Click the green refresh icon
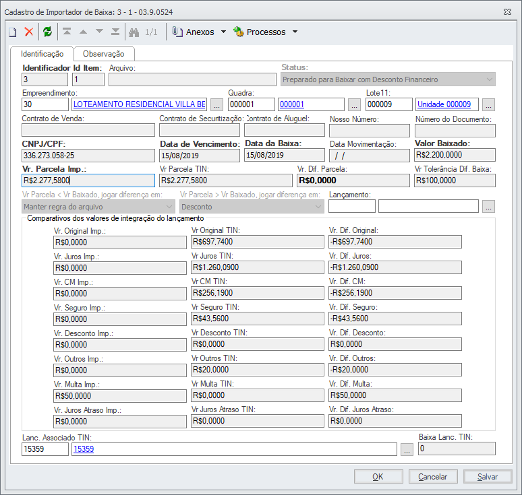This screenshot has width=522, height=495. (47, 32)
